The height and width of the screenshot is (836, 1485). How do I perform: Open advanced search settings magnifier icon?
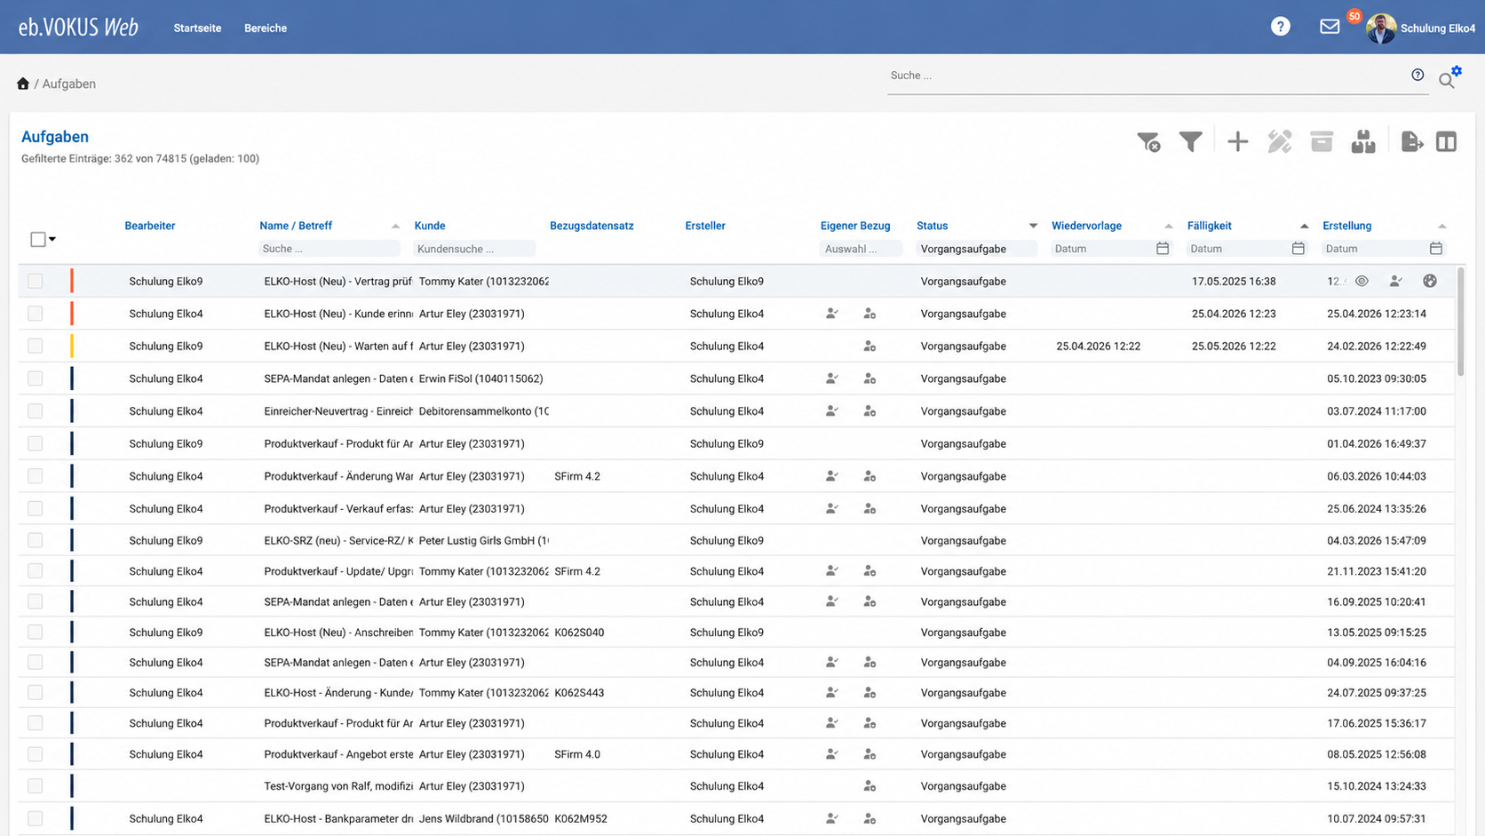point(1449,78)
